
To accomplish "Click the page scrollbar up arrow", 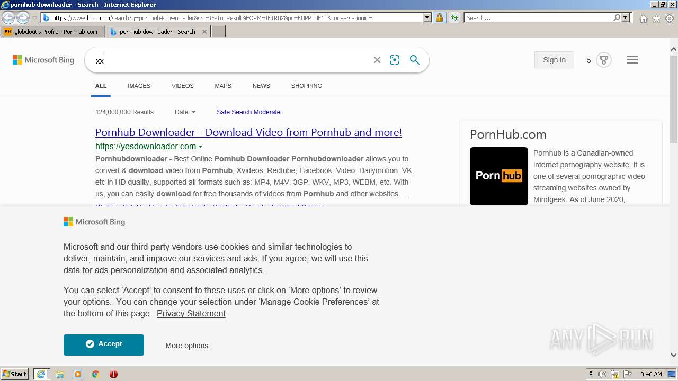I will (x=674, y=50).
